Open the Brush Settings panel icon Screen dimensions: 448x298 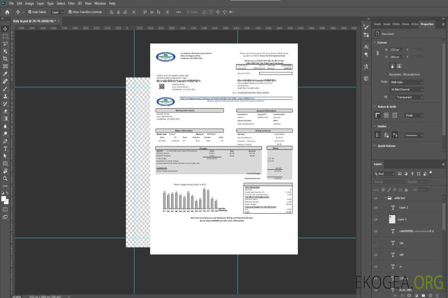(x=366, y=27)
